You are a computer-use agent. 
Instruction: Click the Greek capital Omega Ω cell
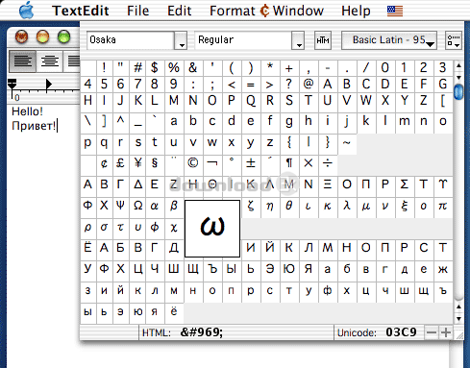click(138, 205)
